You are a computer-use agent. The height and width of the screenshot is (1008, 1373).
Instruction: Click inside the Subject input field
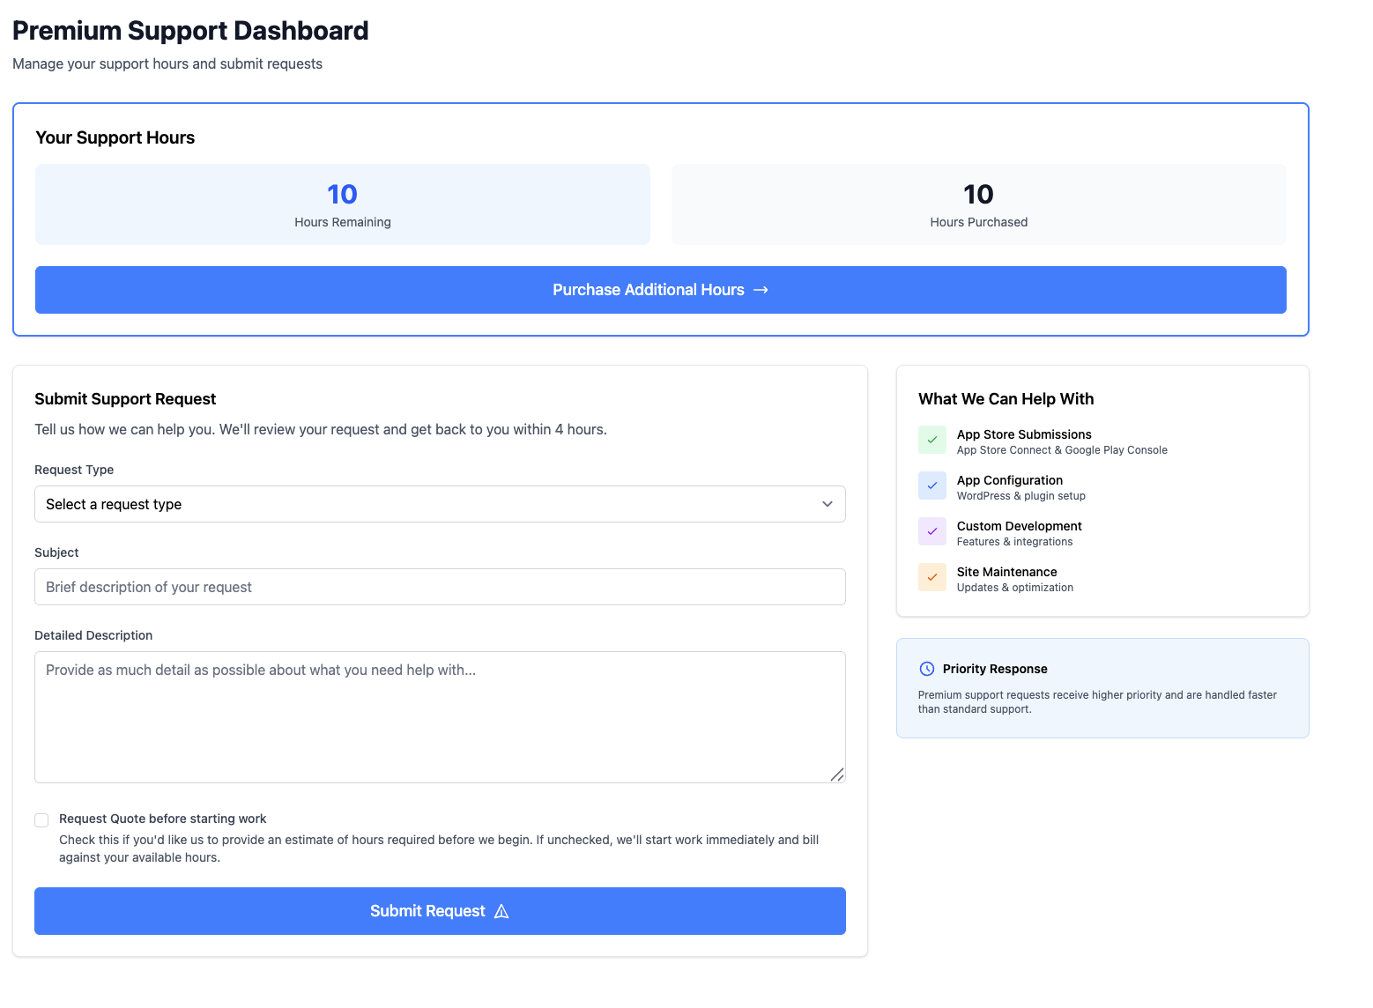[x=440, y=587]
